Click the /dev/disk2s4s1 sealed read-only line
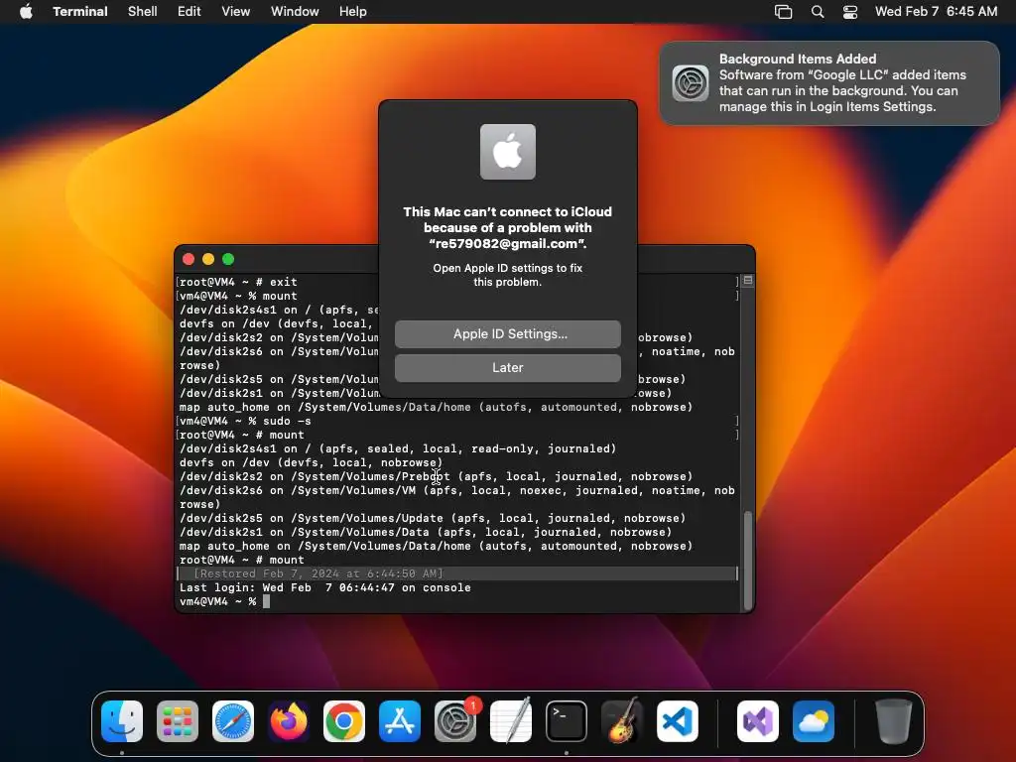 pos(398,449)
